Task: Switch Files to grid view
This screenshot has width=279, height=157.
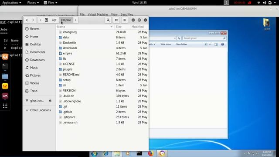Action: pos(116,20)
